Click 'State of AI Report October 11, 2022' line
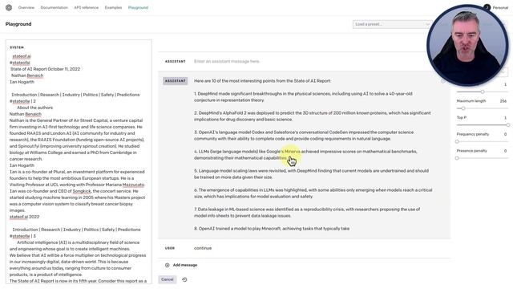This screenshot has width=513, height=289. tap(45, 69)
